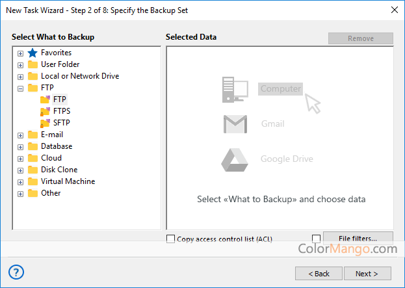Toggle the checkbox beside File filters
The image size is (405, 288).
(x=316, y=239)
